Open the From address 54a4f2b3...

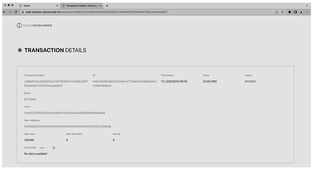(65, 113)
